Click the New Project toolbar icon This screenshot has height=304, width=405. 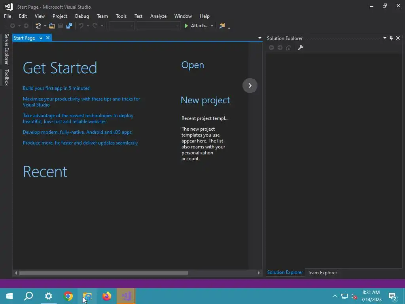pos(38,26)
